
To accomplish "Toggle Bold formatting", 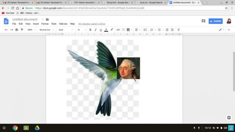I will (90, 30).
